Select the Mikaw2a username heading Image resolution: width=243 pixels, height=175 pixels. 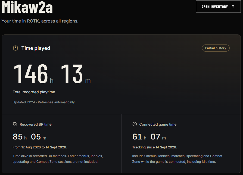tap(27, 7)
